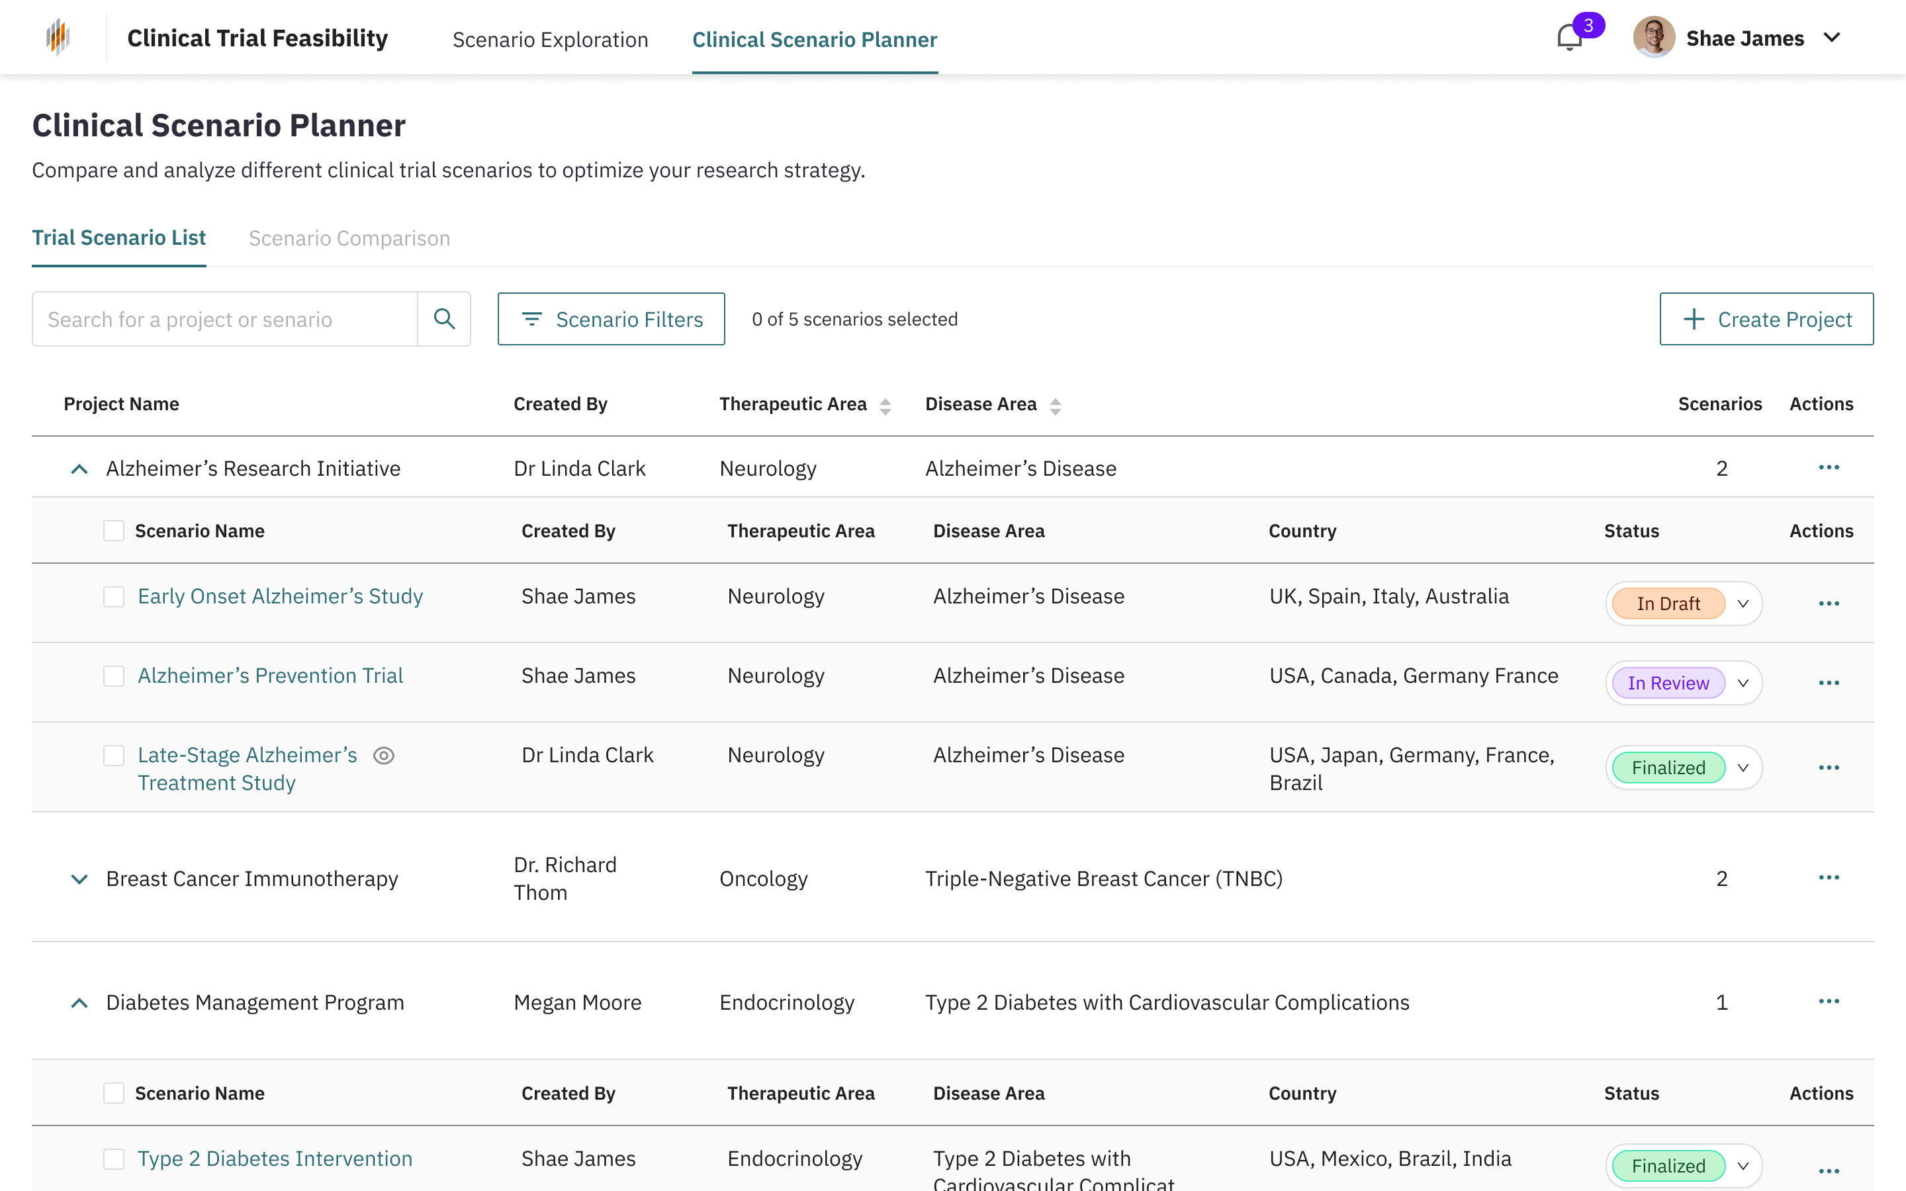
Task: Check the Alzheimer's Prevention Trial checkbox
Action: pos(114,676)
